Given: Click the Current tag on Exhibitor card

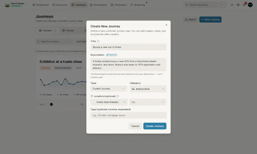Looking at the screenshot, I should tap(45, 68).
